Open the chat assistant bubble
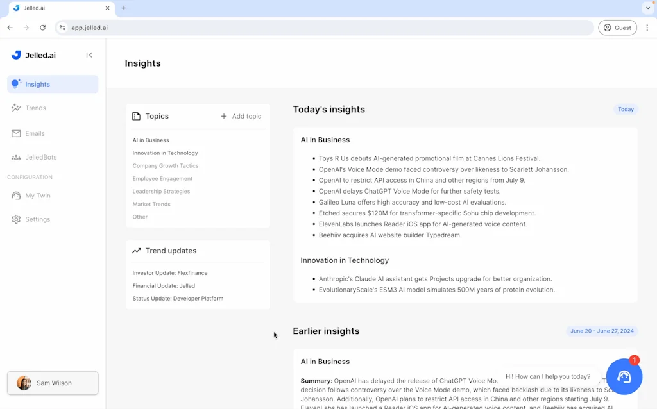The image size is (657, 409). click(x=623, y=376)
